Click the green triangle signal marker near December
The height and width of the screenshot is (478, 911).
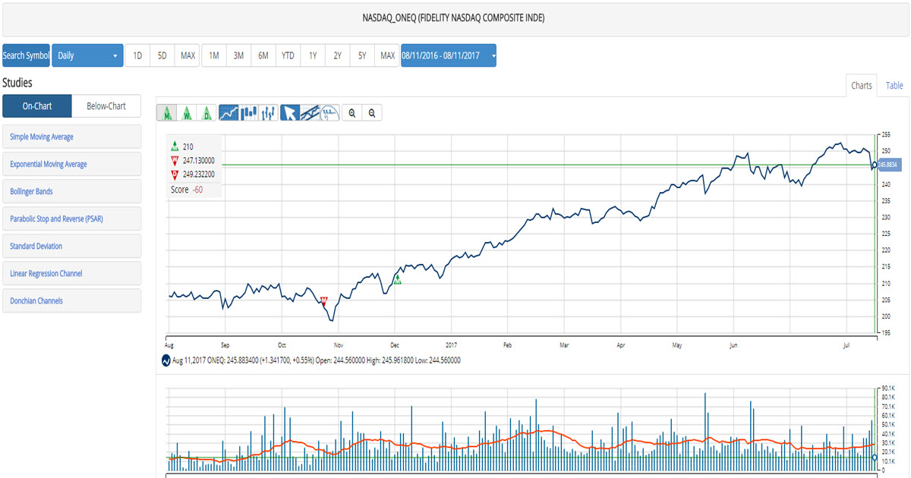coord(397,280)
